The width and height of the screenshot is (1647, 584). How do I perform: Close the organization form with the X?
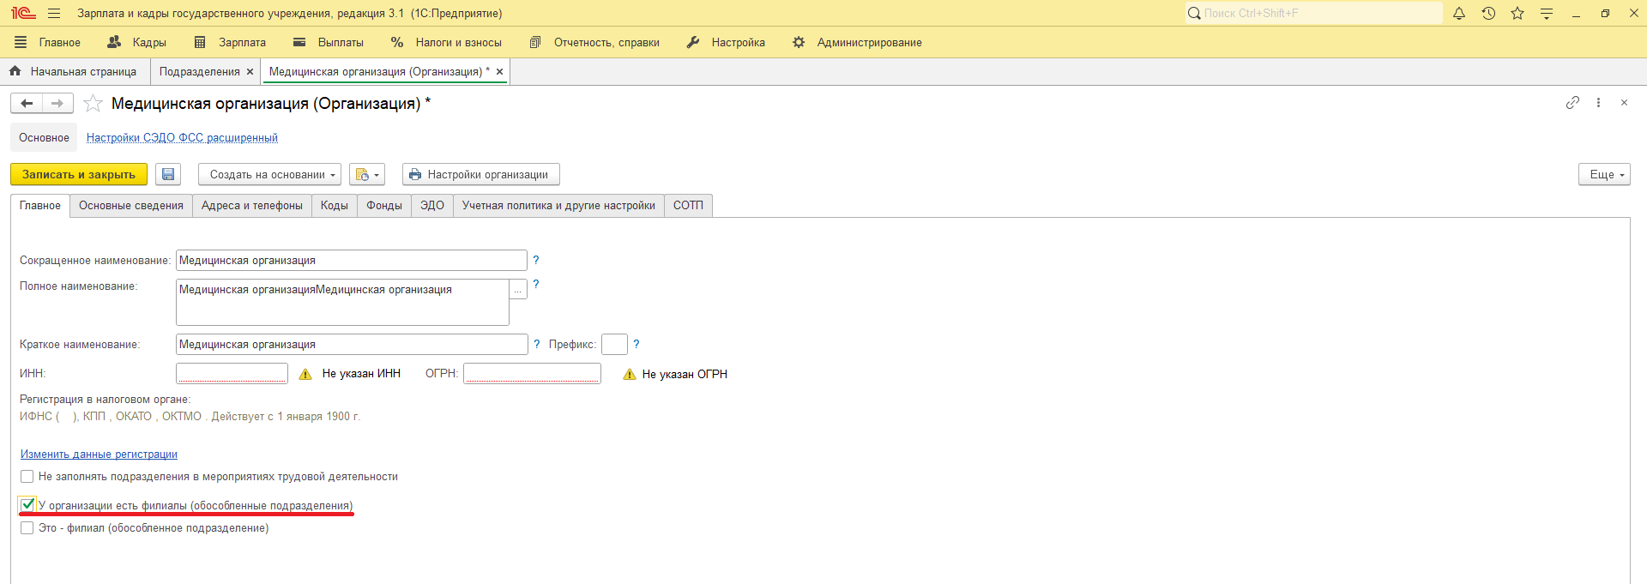click(1624, 103)
